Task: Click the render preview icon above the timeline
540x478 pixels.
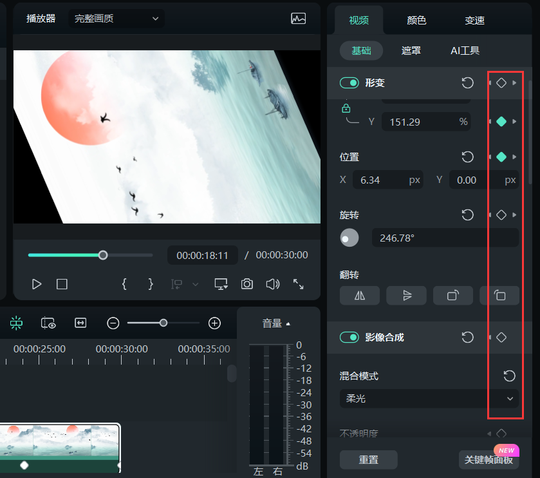Action: tap(48, 323)
